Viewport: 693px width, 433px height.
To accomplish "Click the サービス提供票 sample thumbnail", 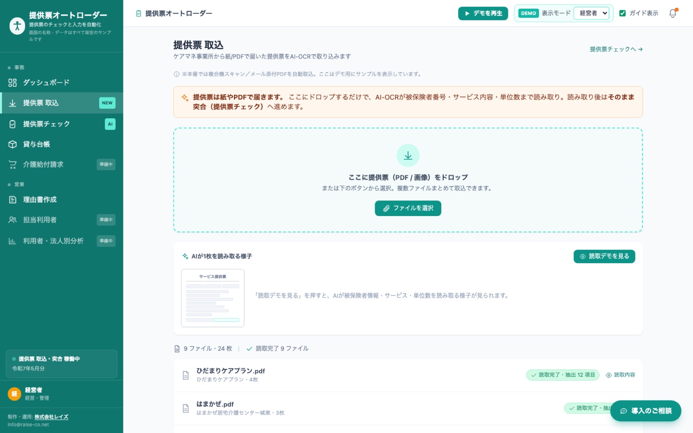I will (213, 298).
